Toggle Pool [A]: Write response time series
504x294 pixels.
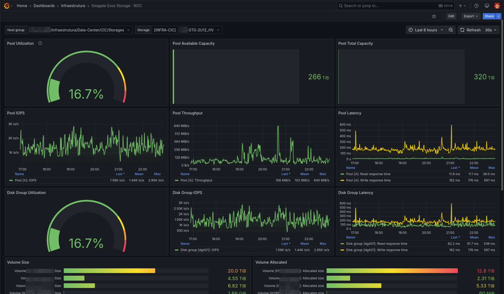point(368,180)
